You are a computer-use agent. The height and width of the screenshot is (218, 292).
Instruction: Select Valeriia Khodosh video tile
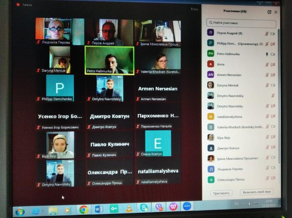pyautogui.click(x=158, y=61)
